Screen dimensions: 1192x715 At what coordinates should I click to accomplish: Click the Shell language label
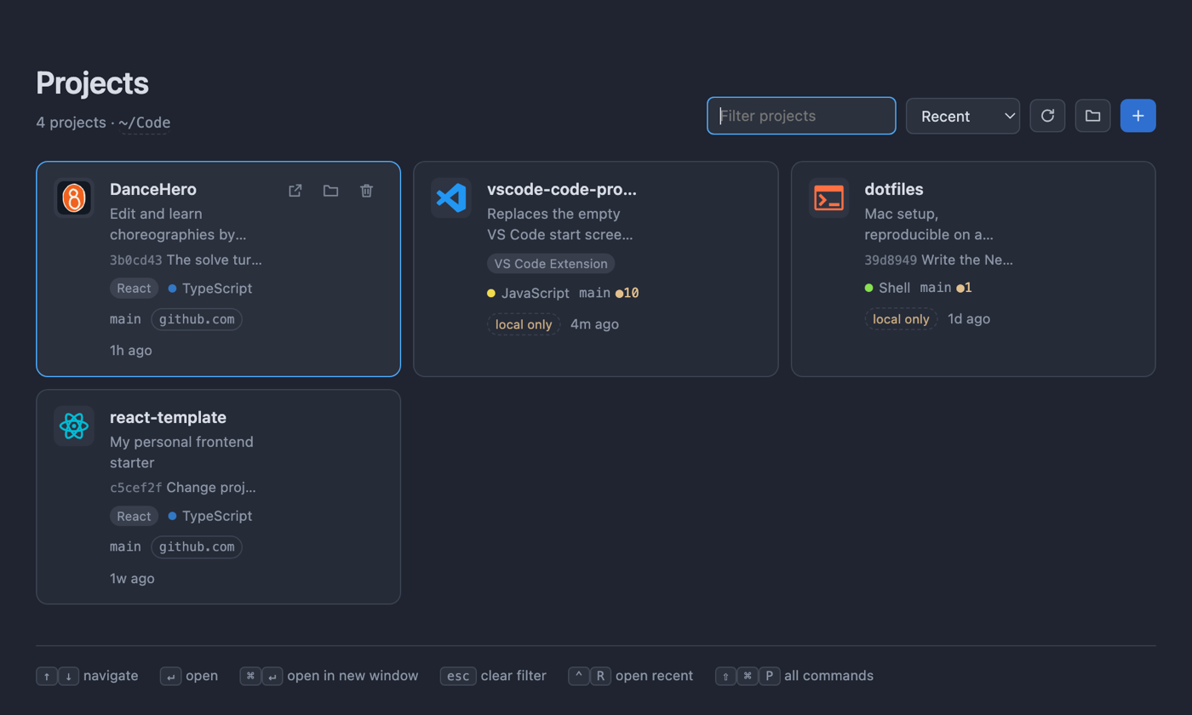pyautogui.click(x=895, y=289)
